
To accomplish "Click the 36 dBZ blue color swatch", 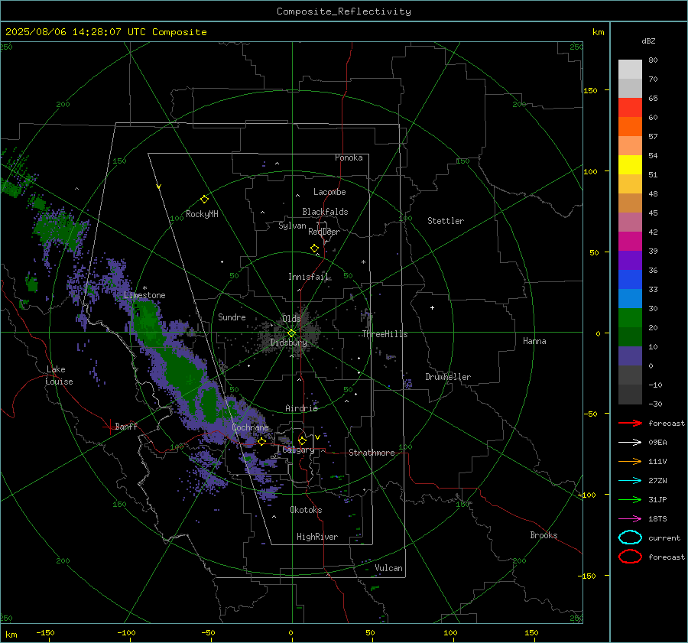I will tap(630, 280).
